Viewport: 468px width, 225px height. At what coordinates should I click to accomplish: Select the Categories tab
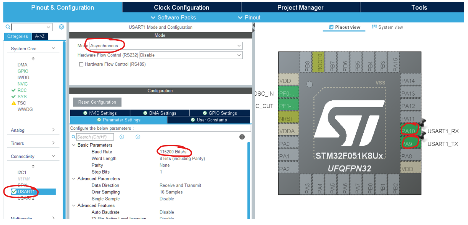pos(18,36)
